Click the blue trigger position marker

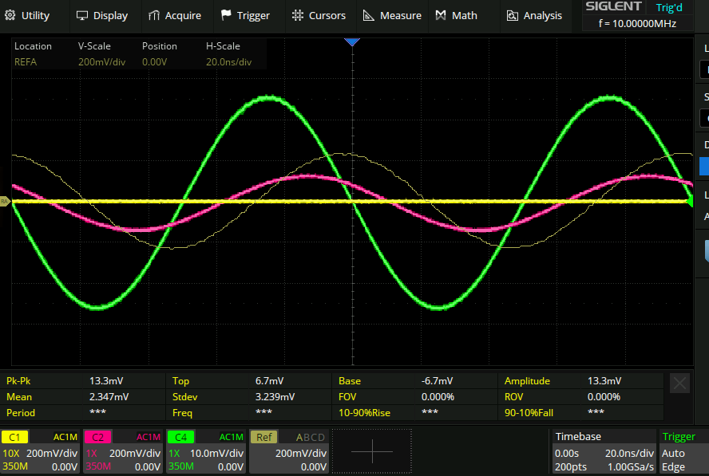(x=352, y=41)
